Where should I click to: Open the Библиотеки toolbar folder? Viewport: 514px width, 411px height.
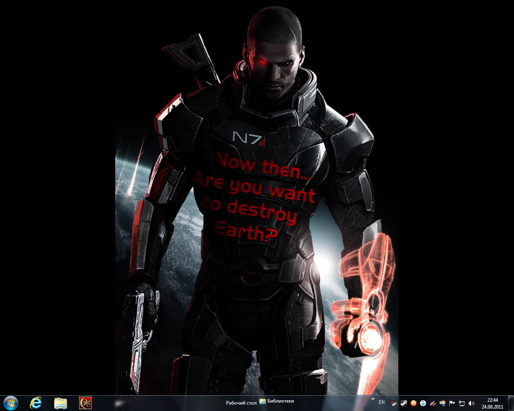click(x=277, y=401)
